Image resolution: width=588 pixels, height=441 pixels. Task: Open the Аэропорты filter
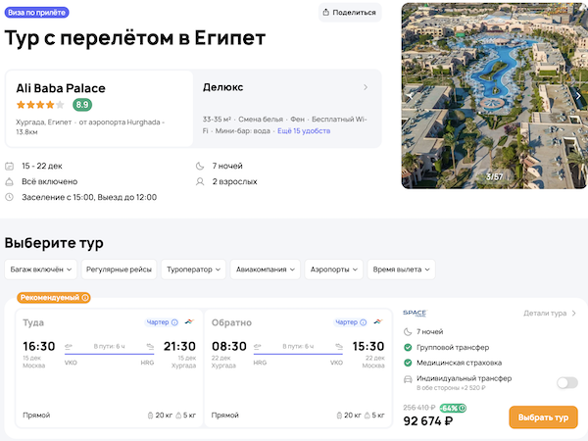click(332, 269)
